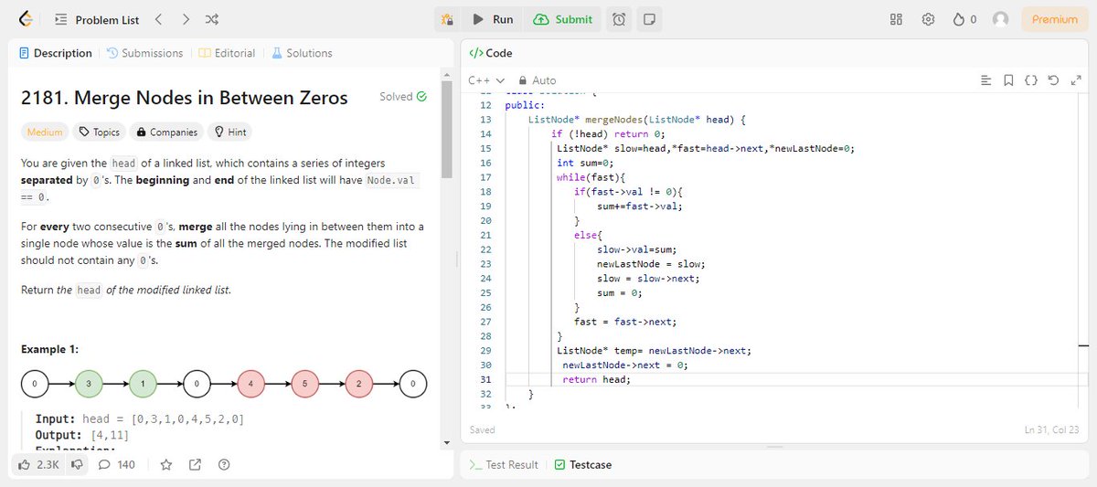Open the notes sticky icon
The height and width of the screenshot is (487, 1097).
pos(648,19)
